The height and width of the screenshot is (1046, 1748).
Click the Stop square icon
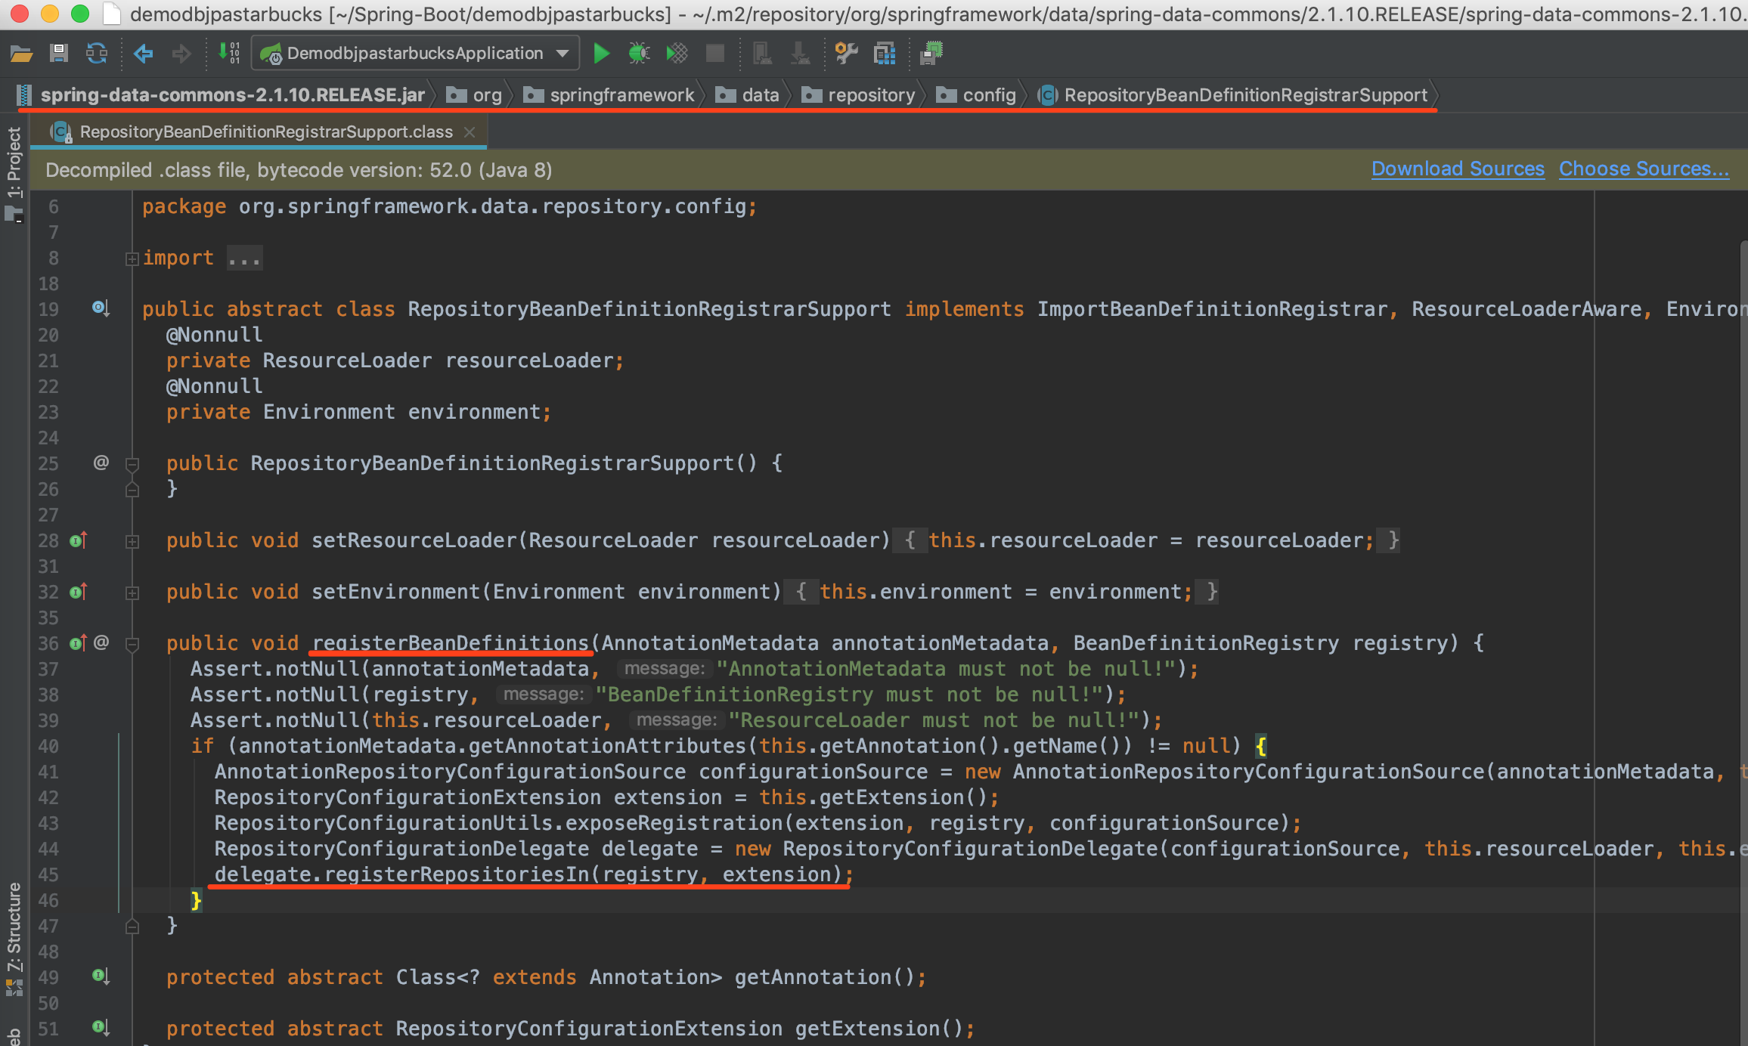(714, 53)
